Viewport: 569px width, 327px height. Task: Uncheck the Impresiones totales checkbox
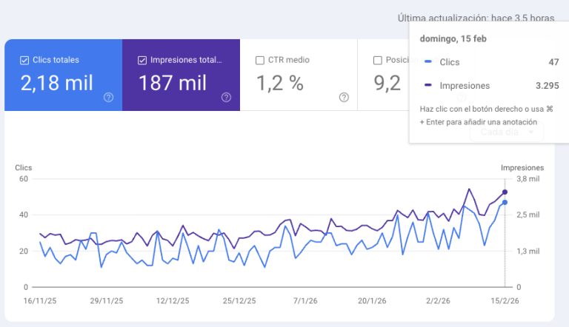pos(142,60)
